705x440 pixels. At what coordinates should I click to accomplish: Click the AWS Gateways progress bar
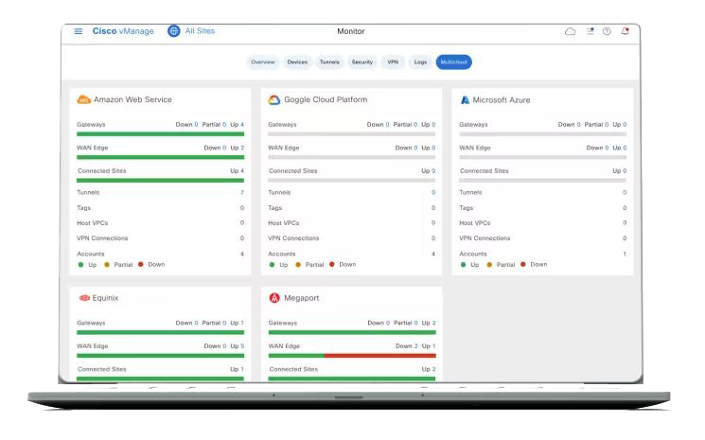161,134
